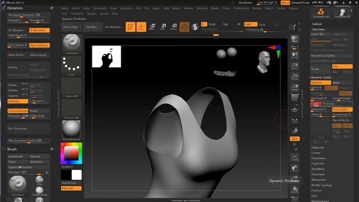
Task: Select the ClayBuildup brush icon
Action: pos(39,191)
